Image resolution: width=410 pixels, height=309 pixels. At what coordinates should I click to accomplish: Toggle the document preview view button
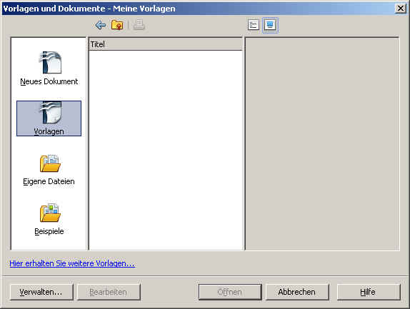pos(270,25)
